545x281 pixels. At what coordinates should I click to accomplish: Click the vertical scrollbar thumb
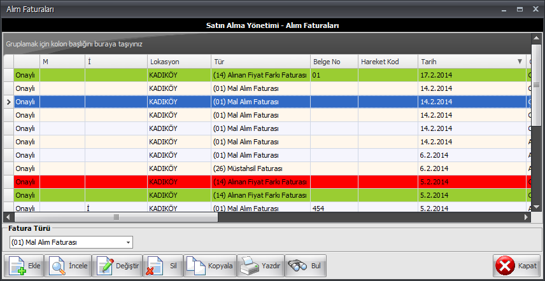click(x=536, y=85)
